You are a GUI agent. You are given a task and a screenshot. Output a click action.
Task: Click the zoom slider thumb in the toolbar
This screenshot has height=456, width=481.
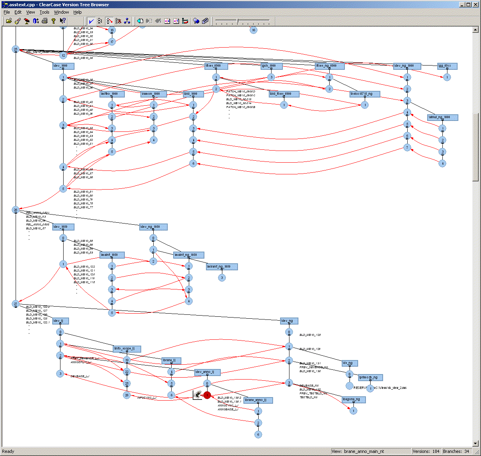[x=238, y=21]
